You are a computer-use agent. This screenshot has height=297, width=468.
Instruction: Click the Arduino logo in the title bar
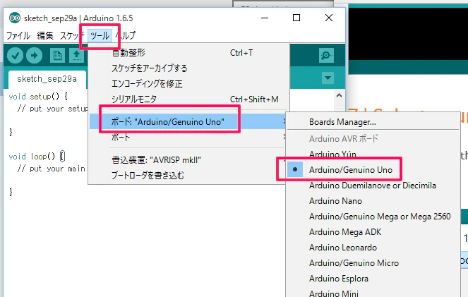tap(15, 18)
